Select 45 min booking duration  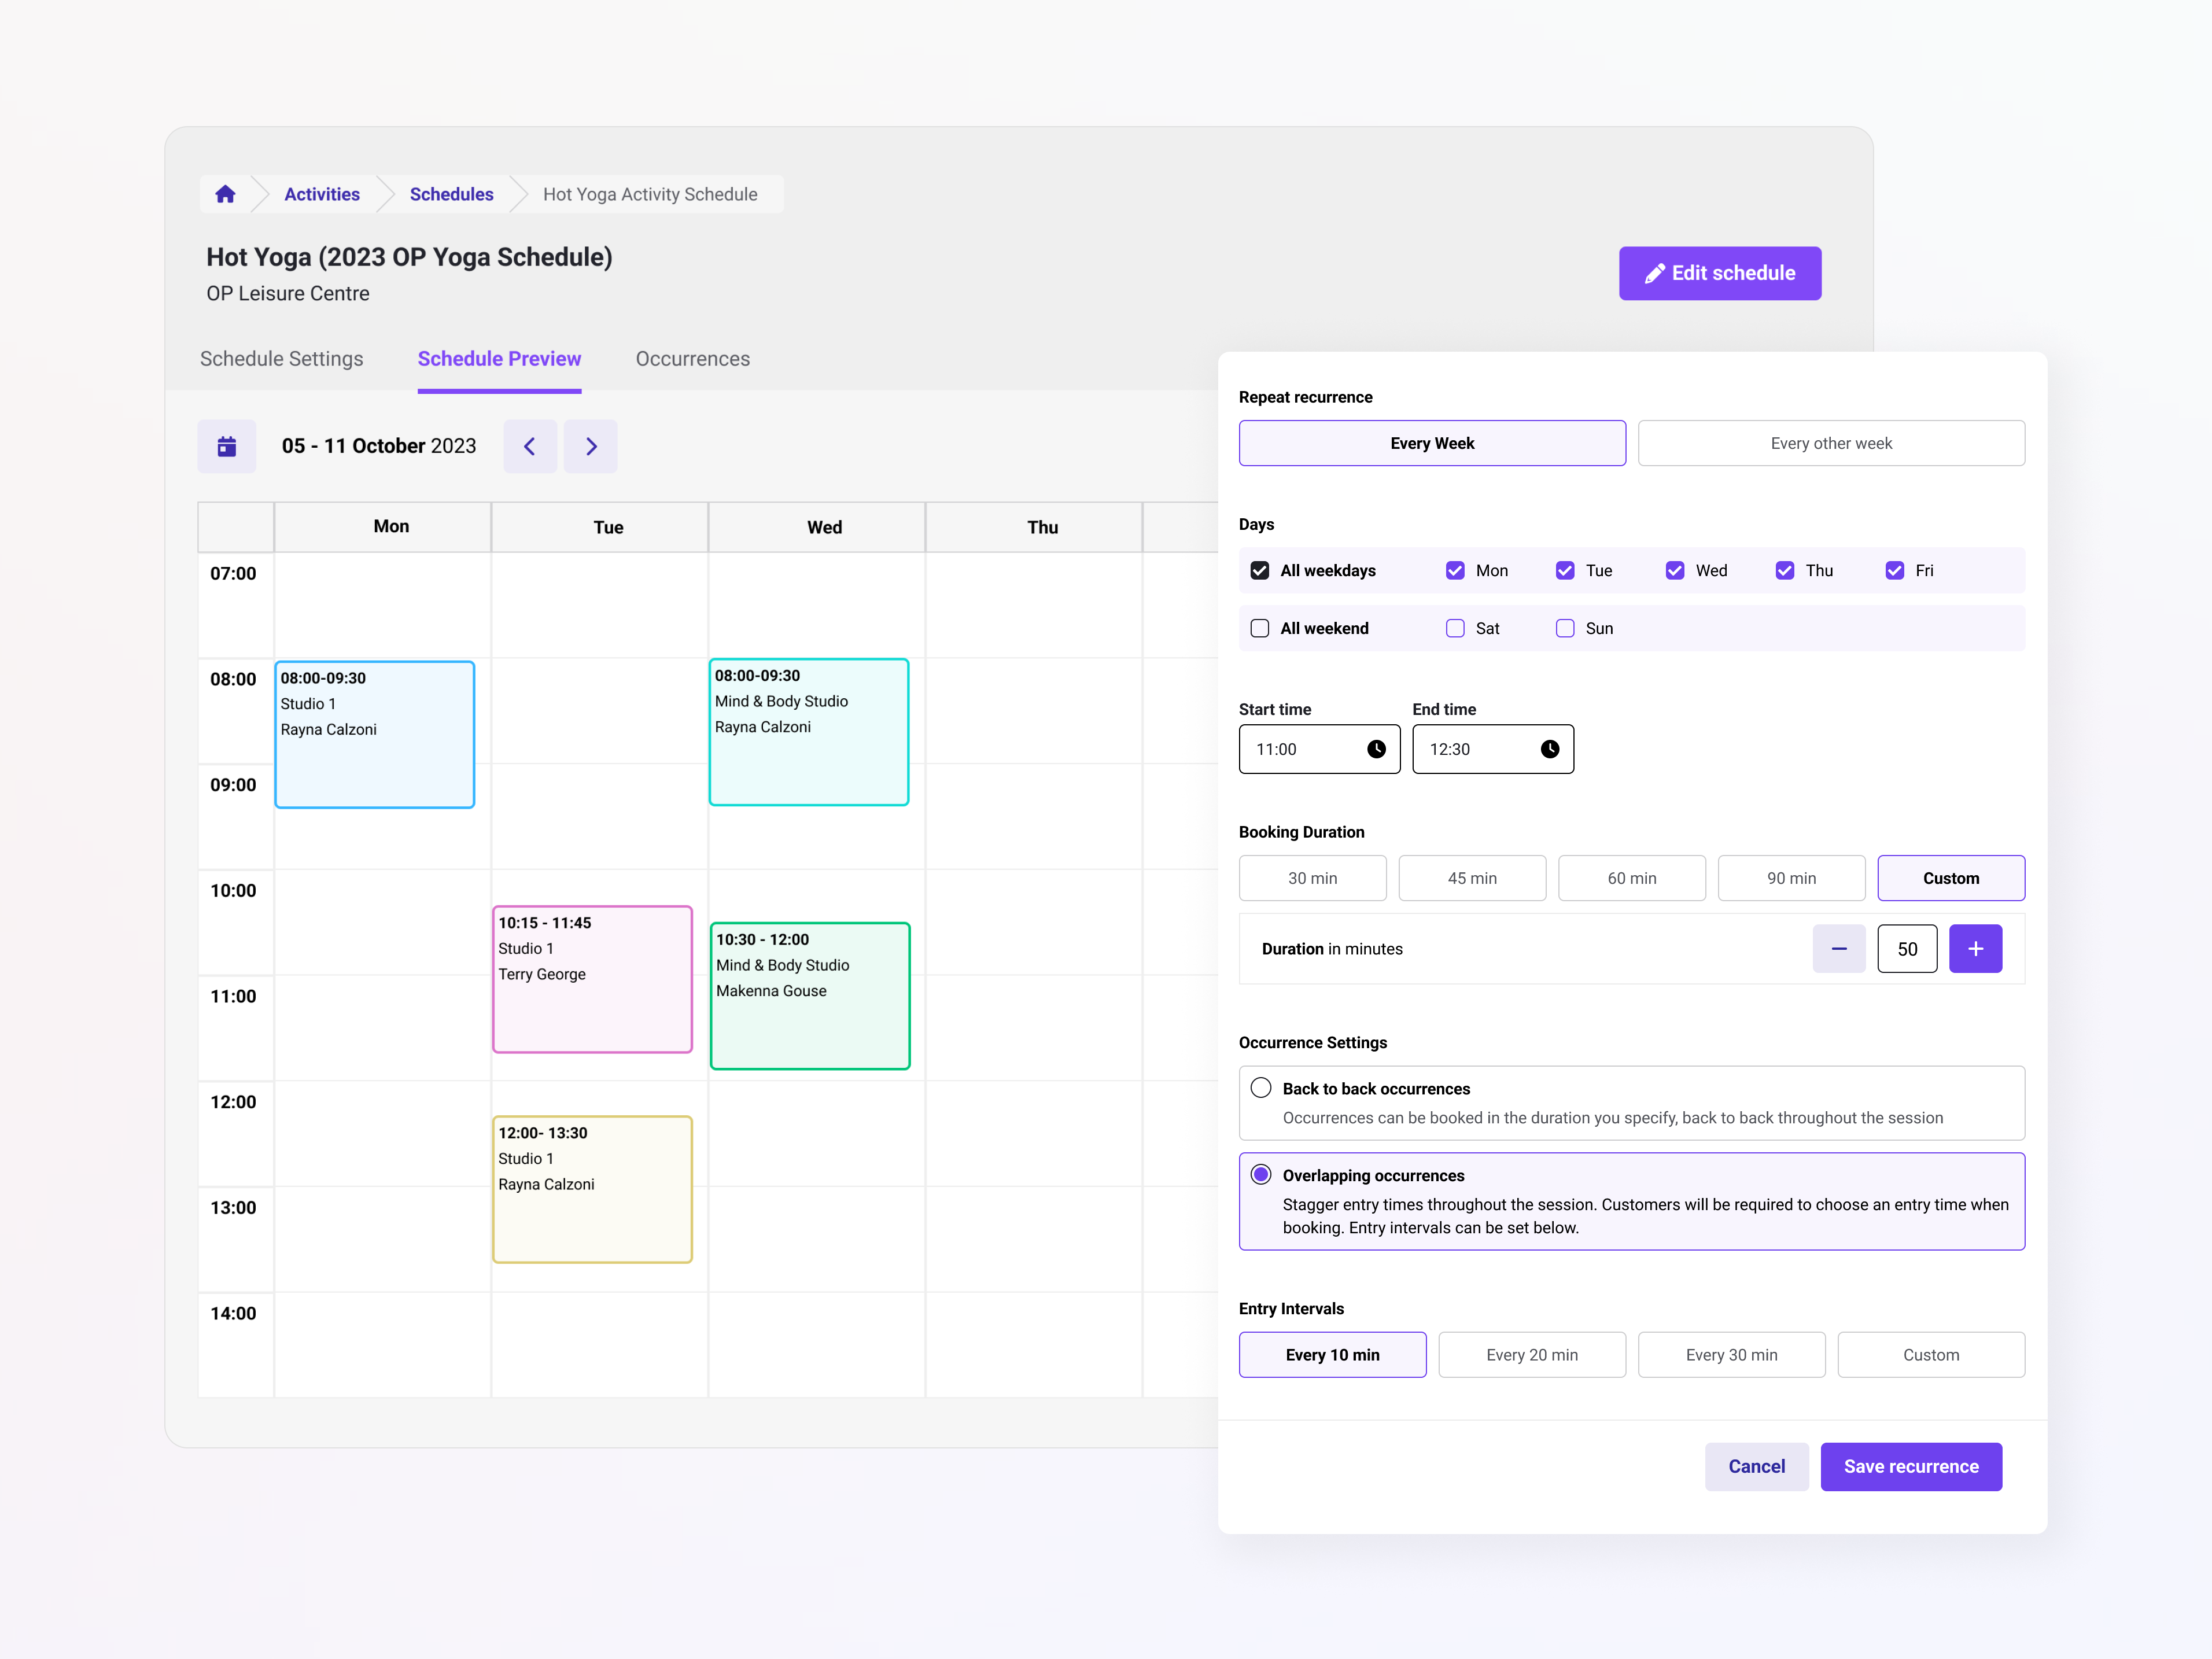(1472, 878)
